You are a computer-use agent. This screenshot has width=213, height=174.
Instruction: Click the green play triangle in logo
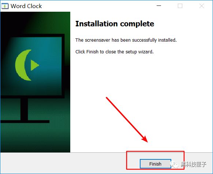(x=35, y=65)
